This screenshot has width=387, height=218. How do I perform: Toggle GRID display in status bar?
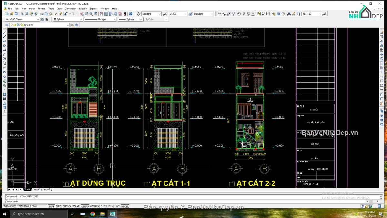[58, 206]
